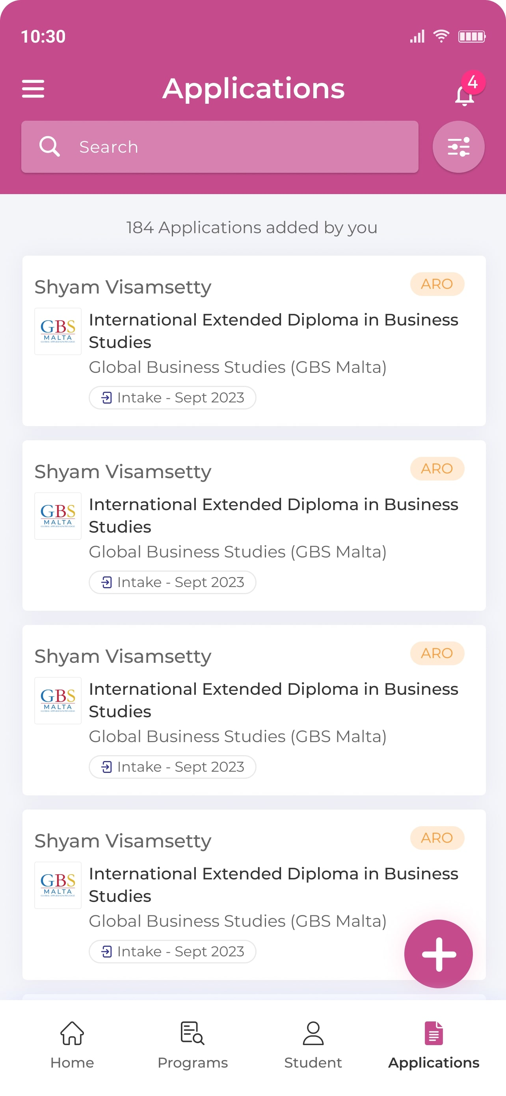
Task: Add a new application with plus button
Action: pyautogui.click(x=438, y=954)
